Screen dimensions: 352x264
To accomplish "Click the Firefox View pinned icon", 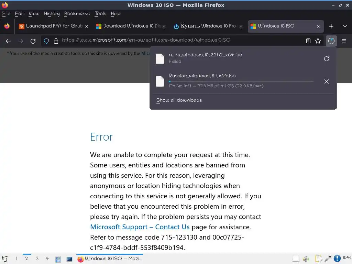I will pyautogui.click(x=7, y=26).
